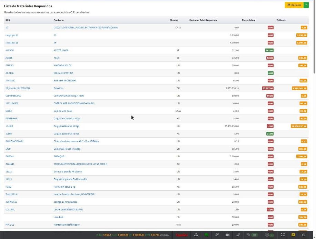Click the Unidad column header
Screen dimensions: 316x239
click(174, 20)
